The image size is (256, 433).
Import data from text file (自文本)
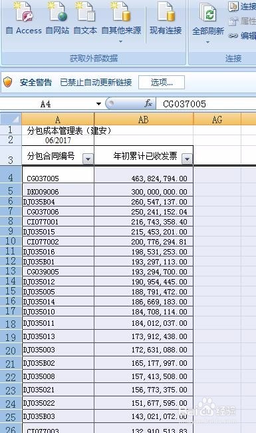(85, 19)
